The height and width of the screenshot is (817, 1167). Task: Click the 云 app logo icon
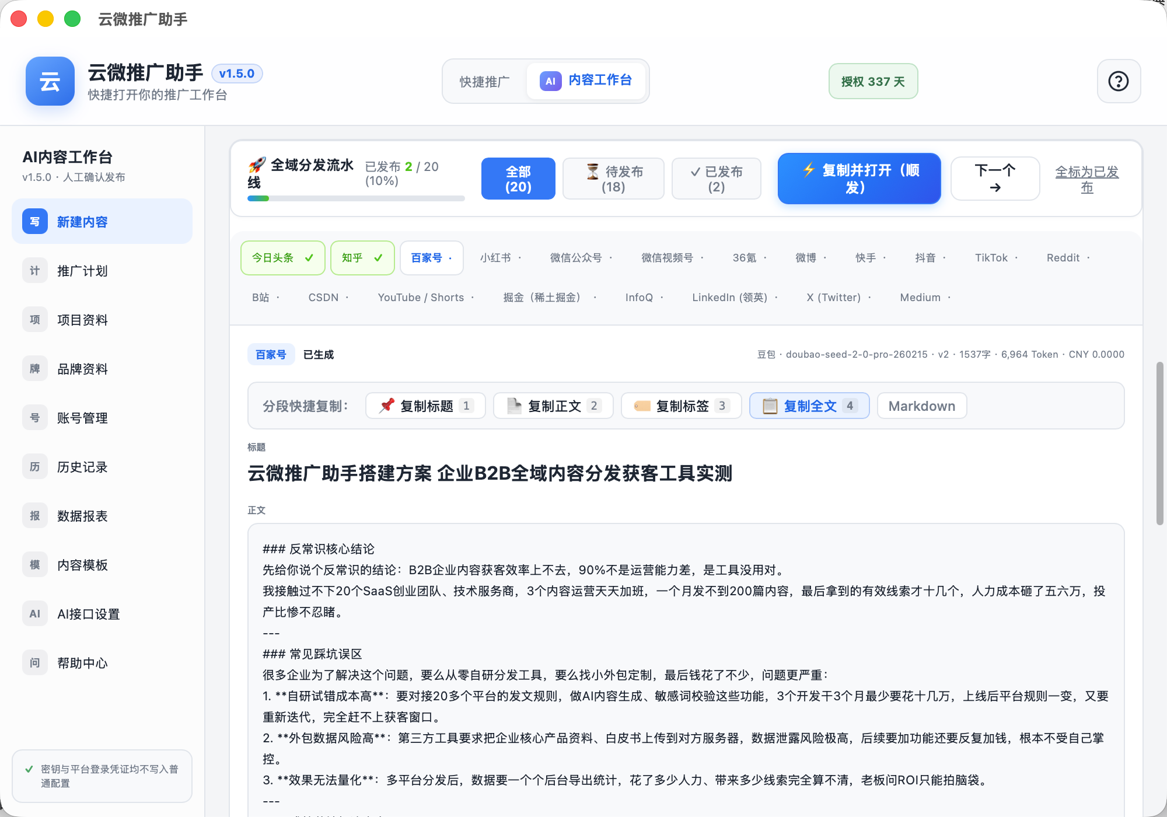tap(50, 81)
